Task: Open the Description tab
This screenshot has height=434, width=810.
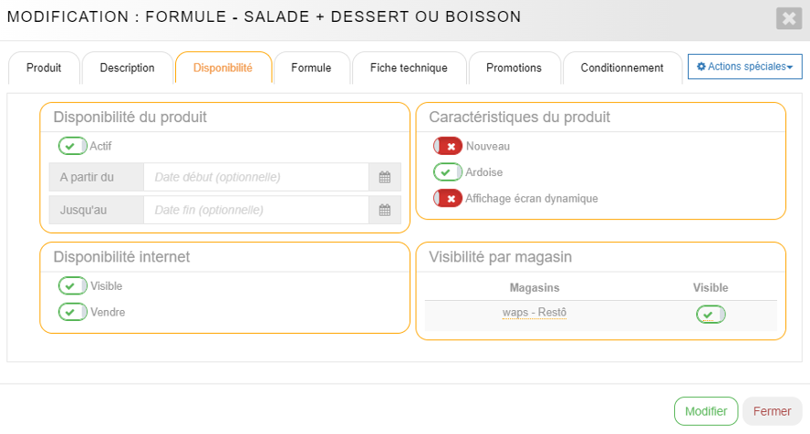Action: coord(127,68)
